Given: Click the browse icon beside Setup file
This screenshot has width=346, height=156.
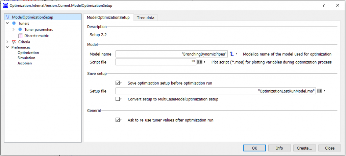Looking at the screenshot, I should 320,91.
